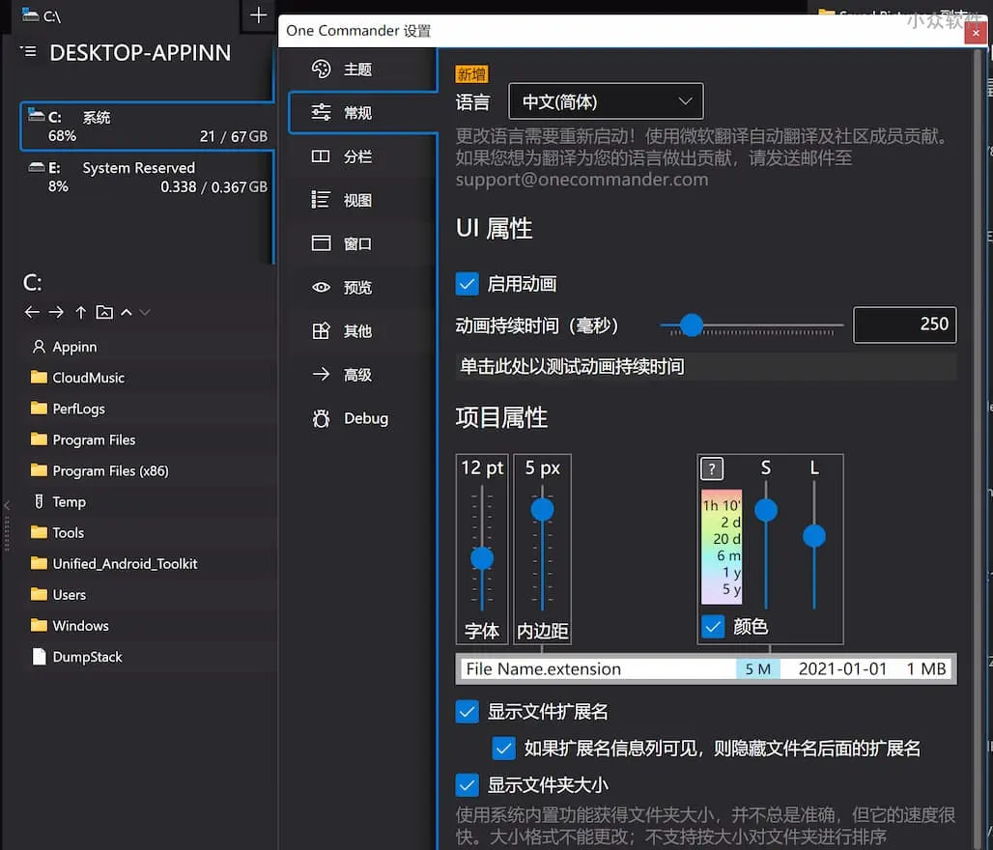Click the question mark help icon
The image size is (993, 850).
(x=712, y=469)
